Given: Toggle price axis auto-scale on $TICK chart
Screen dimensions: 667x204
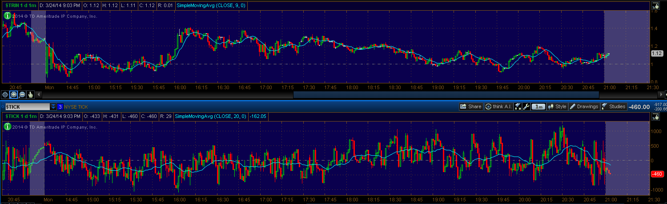Looking at the screenshot, I should (x=655, y=117).
